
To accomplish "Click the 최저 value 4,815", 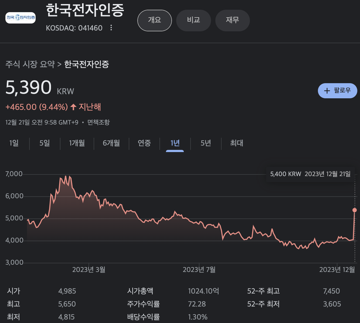I will tap(66, 317).
